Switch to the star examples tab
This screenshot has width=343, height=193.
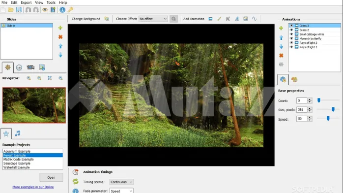click(x=6, y=133)
